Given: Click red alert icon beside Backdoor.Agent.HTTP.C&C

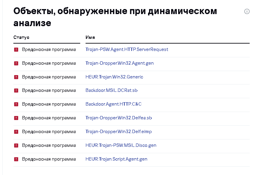Looking at the screenshot, I should (x=16, y=104).
